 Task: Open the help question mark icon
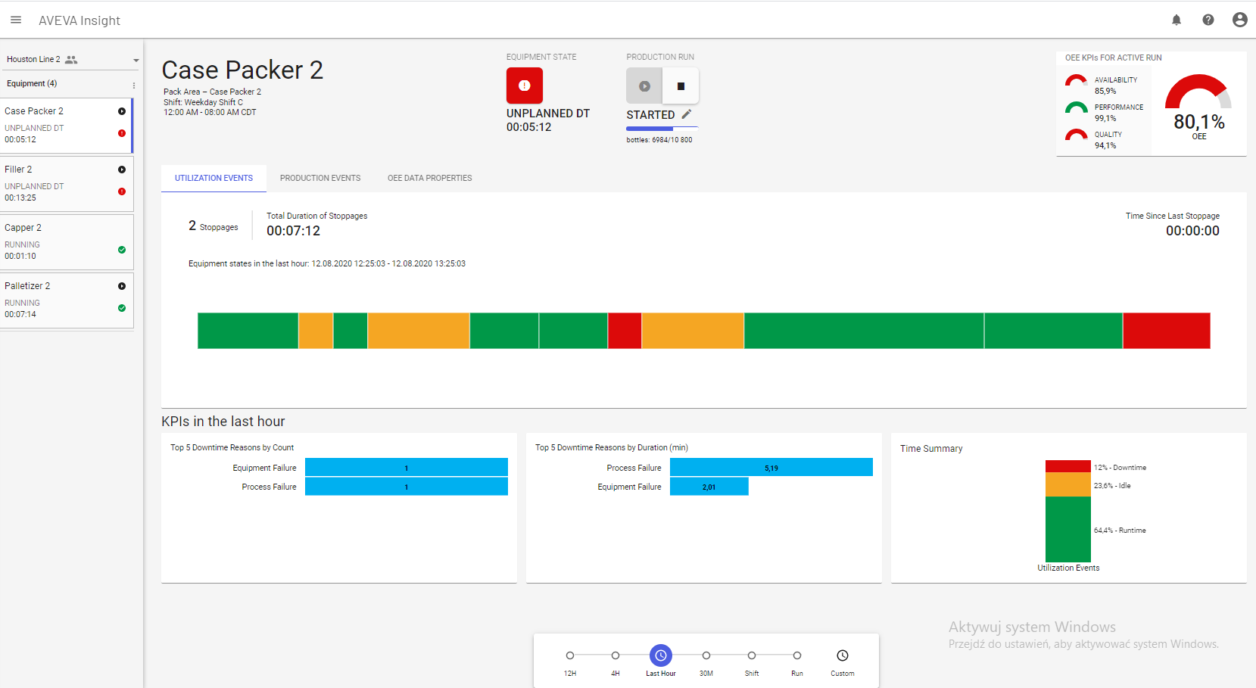[1208, 20]
